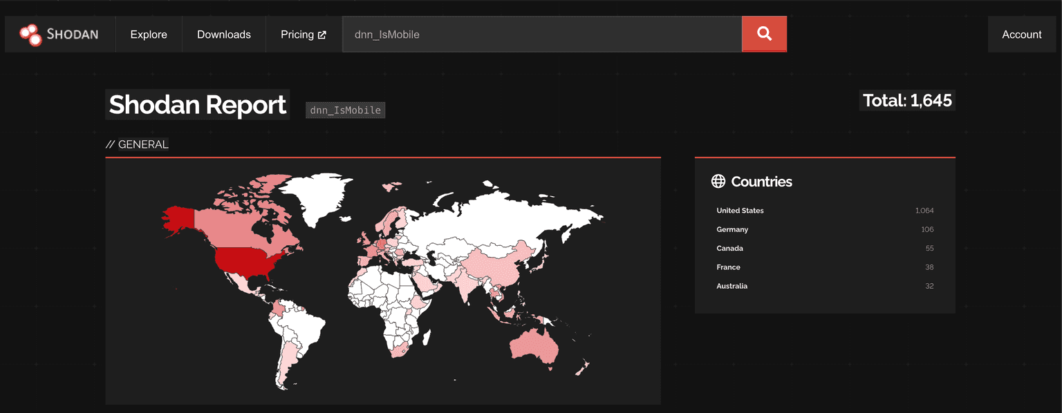Click the Shodan Report heading
The image size is (1062, 413).
pos(197,105)
